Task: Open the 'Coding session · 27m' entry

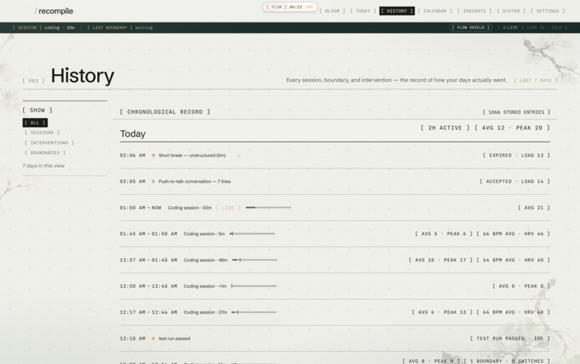Action: [x=205, y=312]
